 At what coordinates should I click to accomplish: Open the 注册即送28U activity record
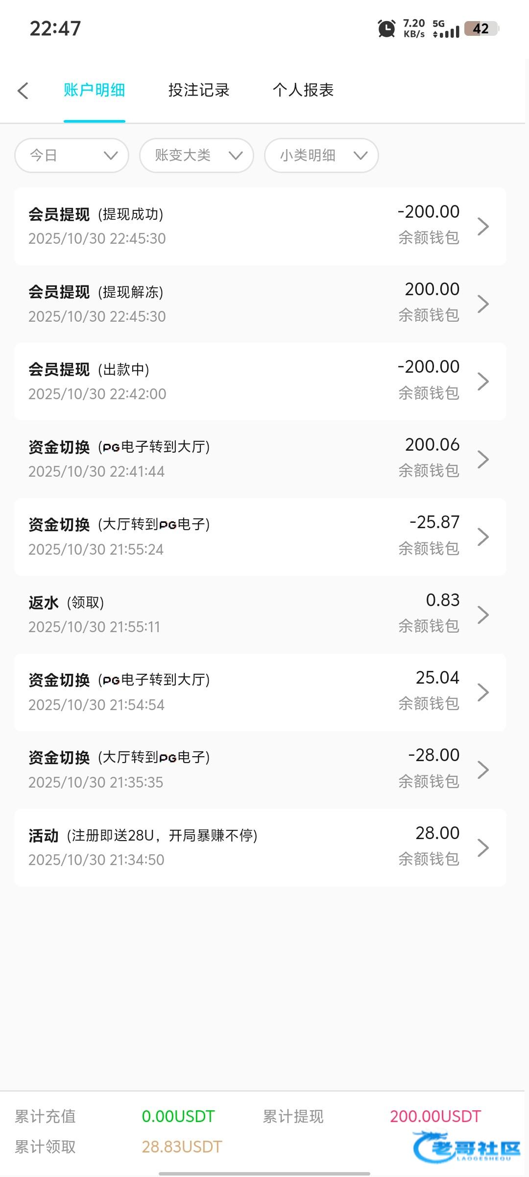260,847
